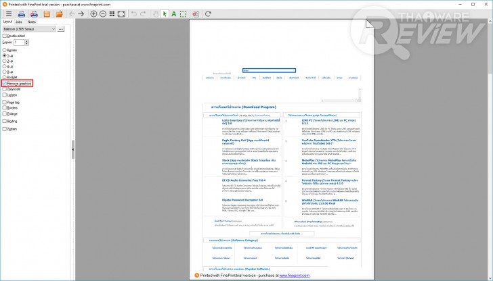Uncheck the Remove graphics checkbox
The image size is (493, 281).
pyautogui.click(x=4, y=84)
